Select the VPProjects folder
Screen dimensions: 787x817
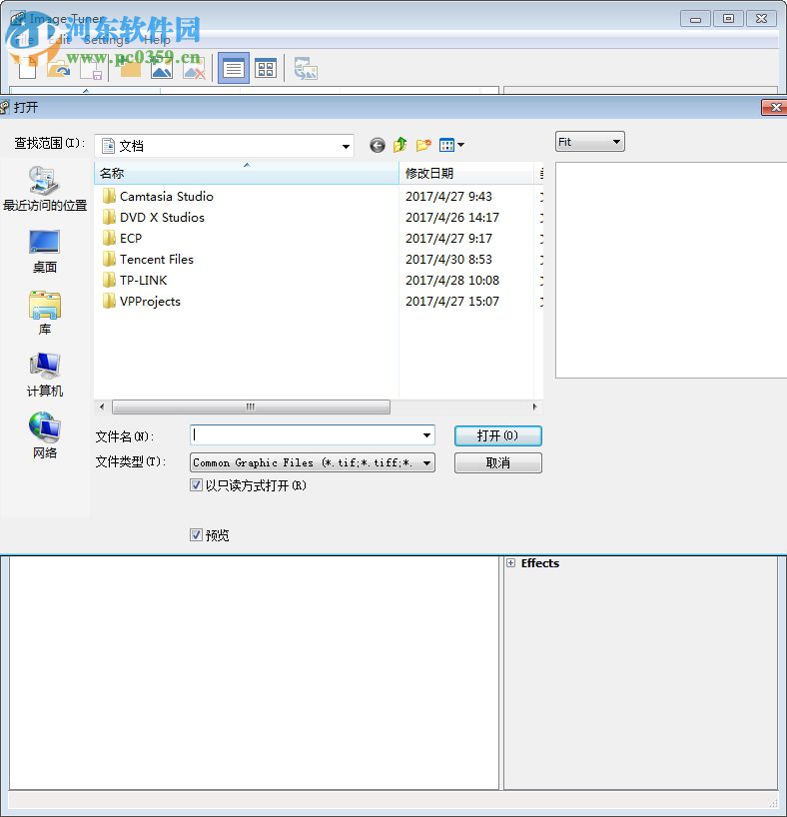click(141, 302)
